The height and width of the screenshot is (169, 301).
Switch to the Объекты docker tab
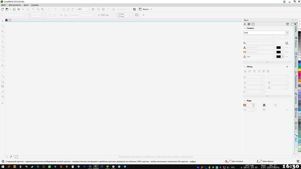(x=296, y=42)
